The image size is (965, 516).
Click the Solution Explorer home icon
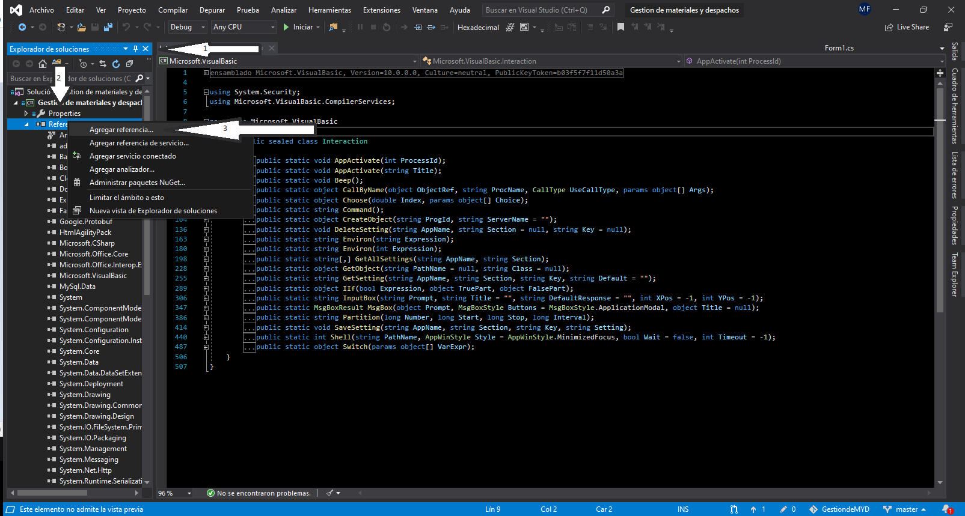[x=42, y=64]
